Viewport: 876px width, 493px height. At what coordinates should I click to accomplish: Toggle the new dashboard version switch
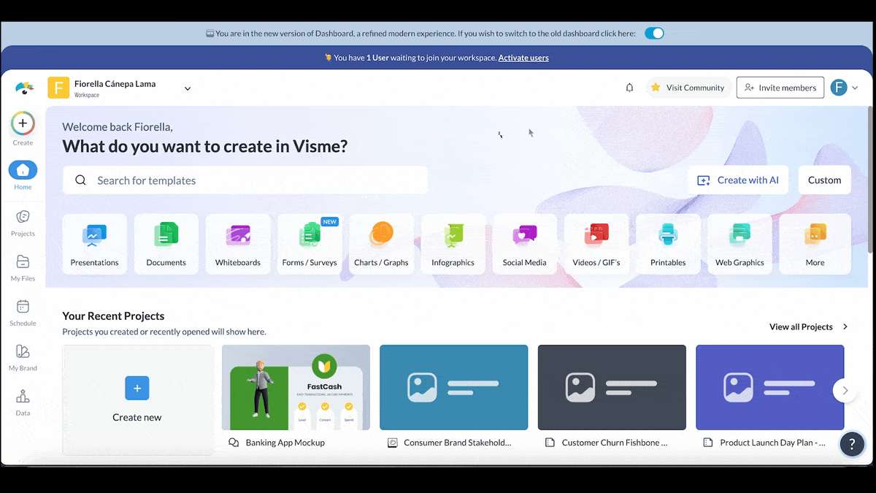654,34
